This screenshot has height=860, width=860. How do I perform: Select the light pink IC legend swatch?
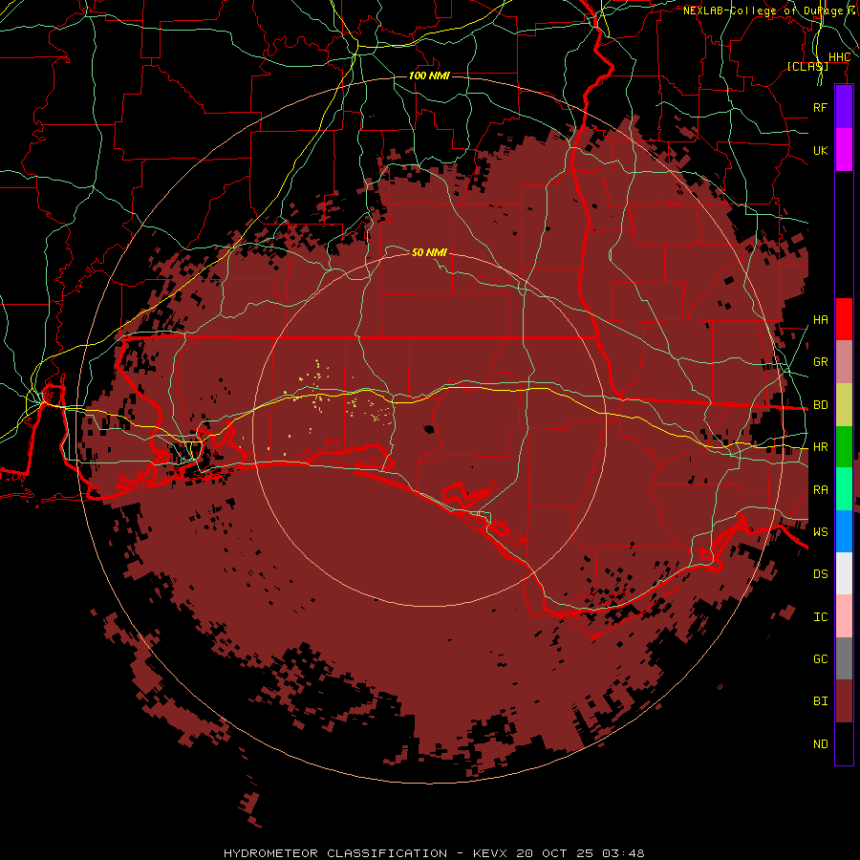[x=844, y=616]
